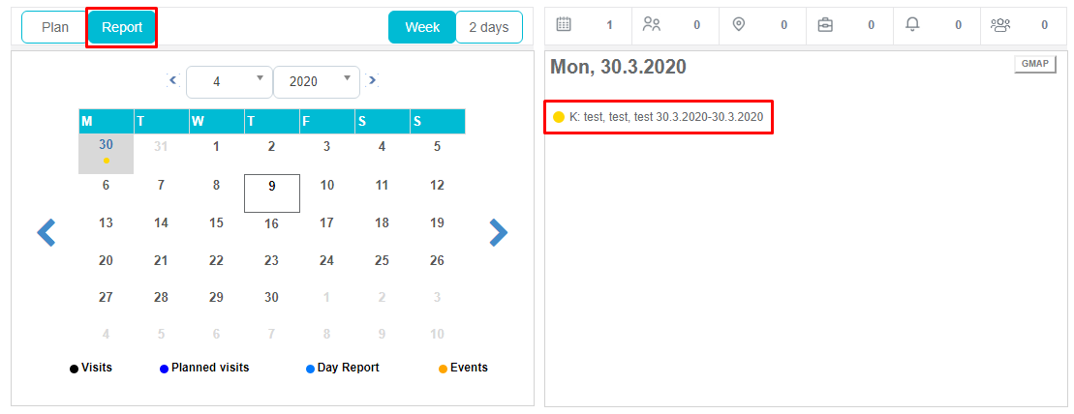Open the year dropdown showing 2020
Viewport: 1074px width, 414px height.
click(x=317, y=82)
